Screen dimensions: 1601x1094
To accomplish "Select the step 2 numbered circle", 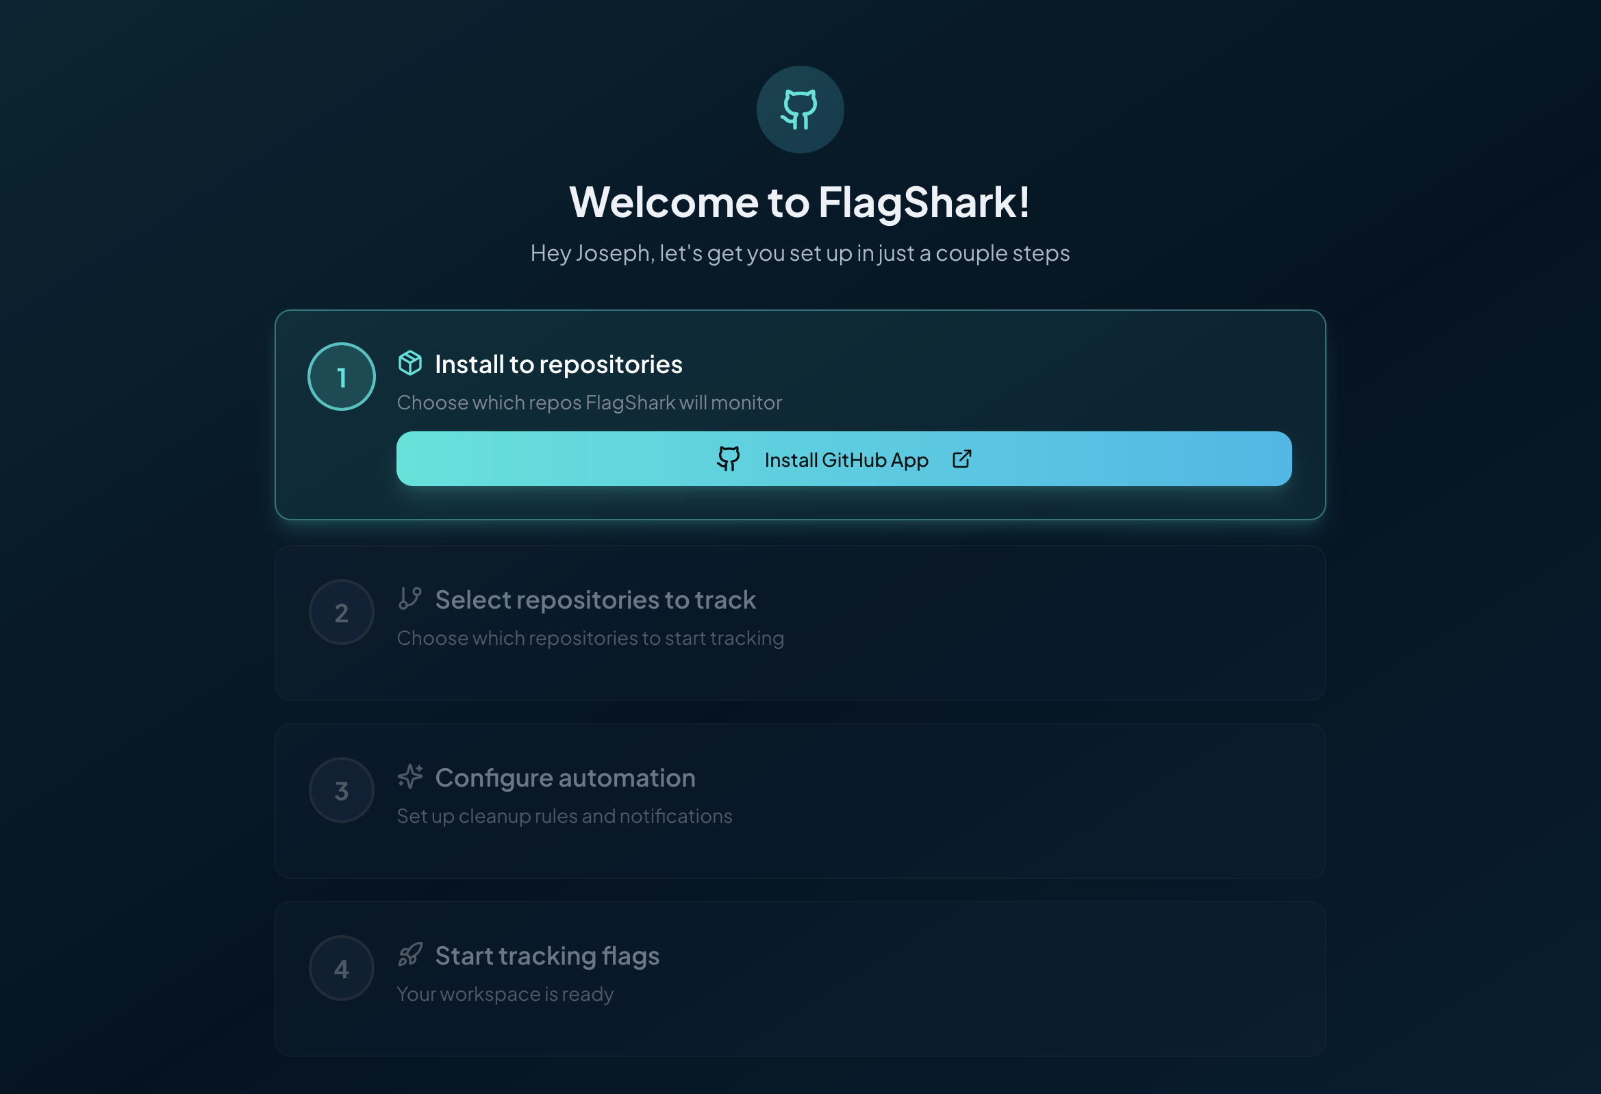I will (342, 612).
